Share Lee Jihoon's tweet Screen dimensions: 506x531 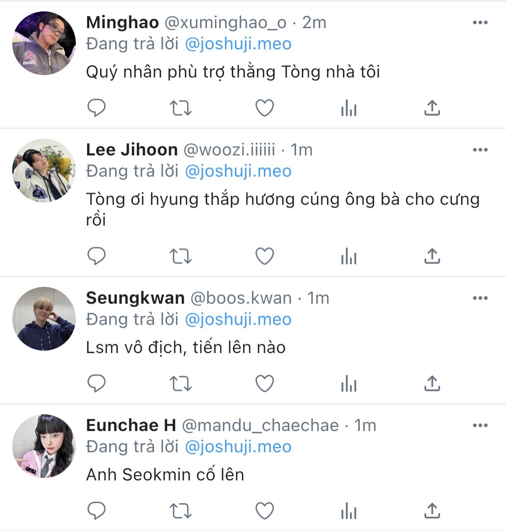pos(432,256)
